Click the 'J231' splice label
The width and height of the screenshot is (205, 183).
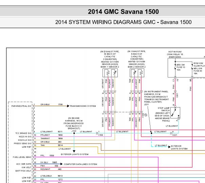click(146, 104)
